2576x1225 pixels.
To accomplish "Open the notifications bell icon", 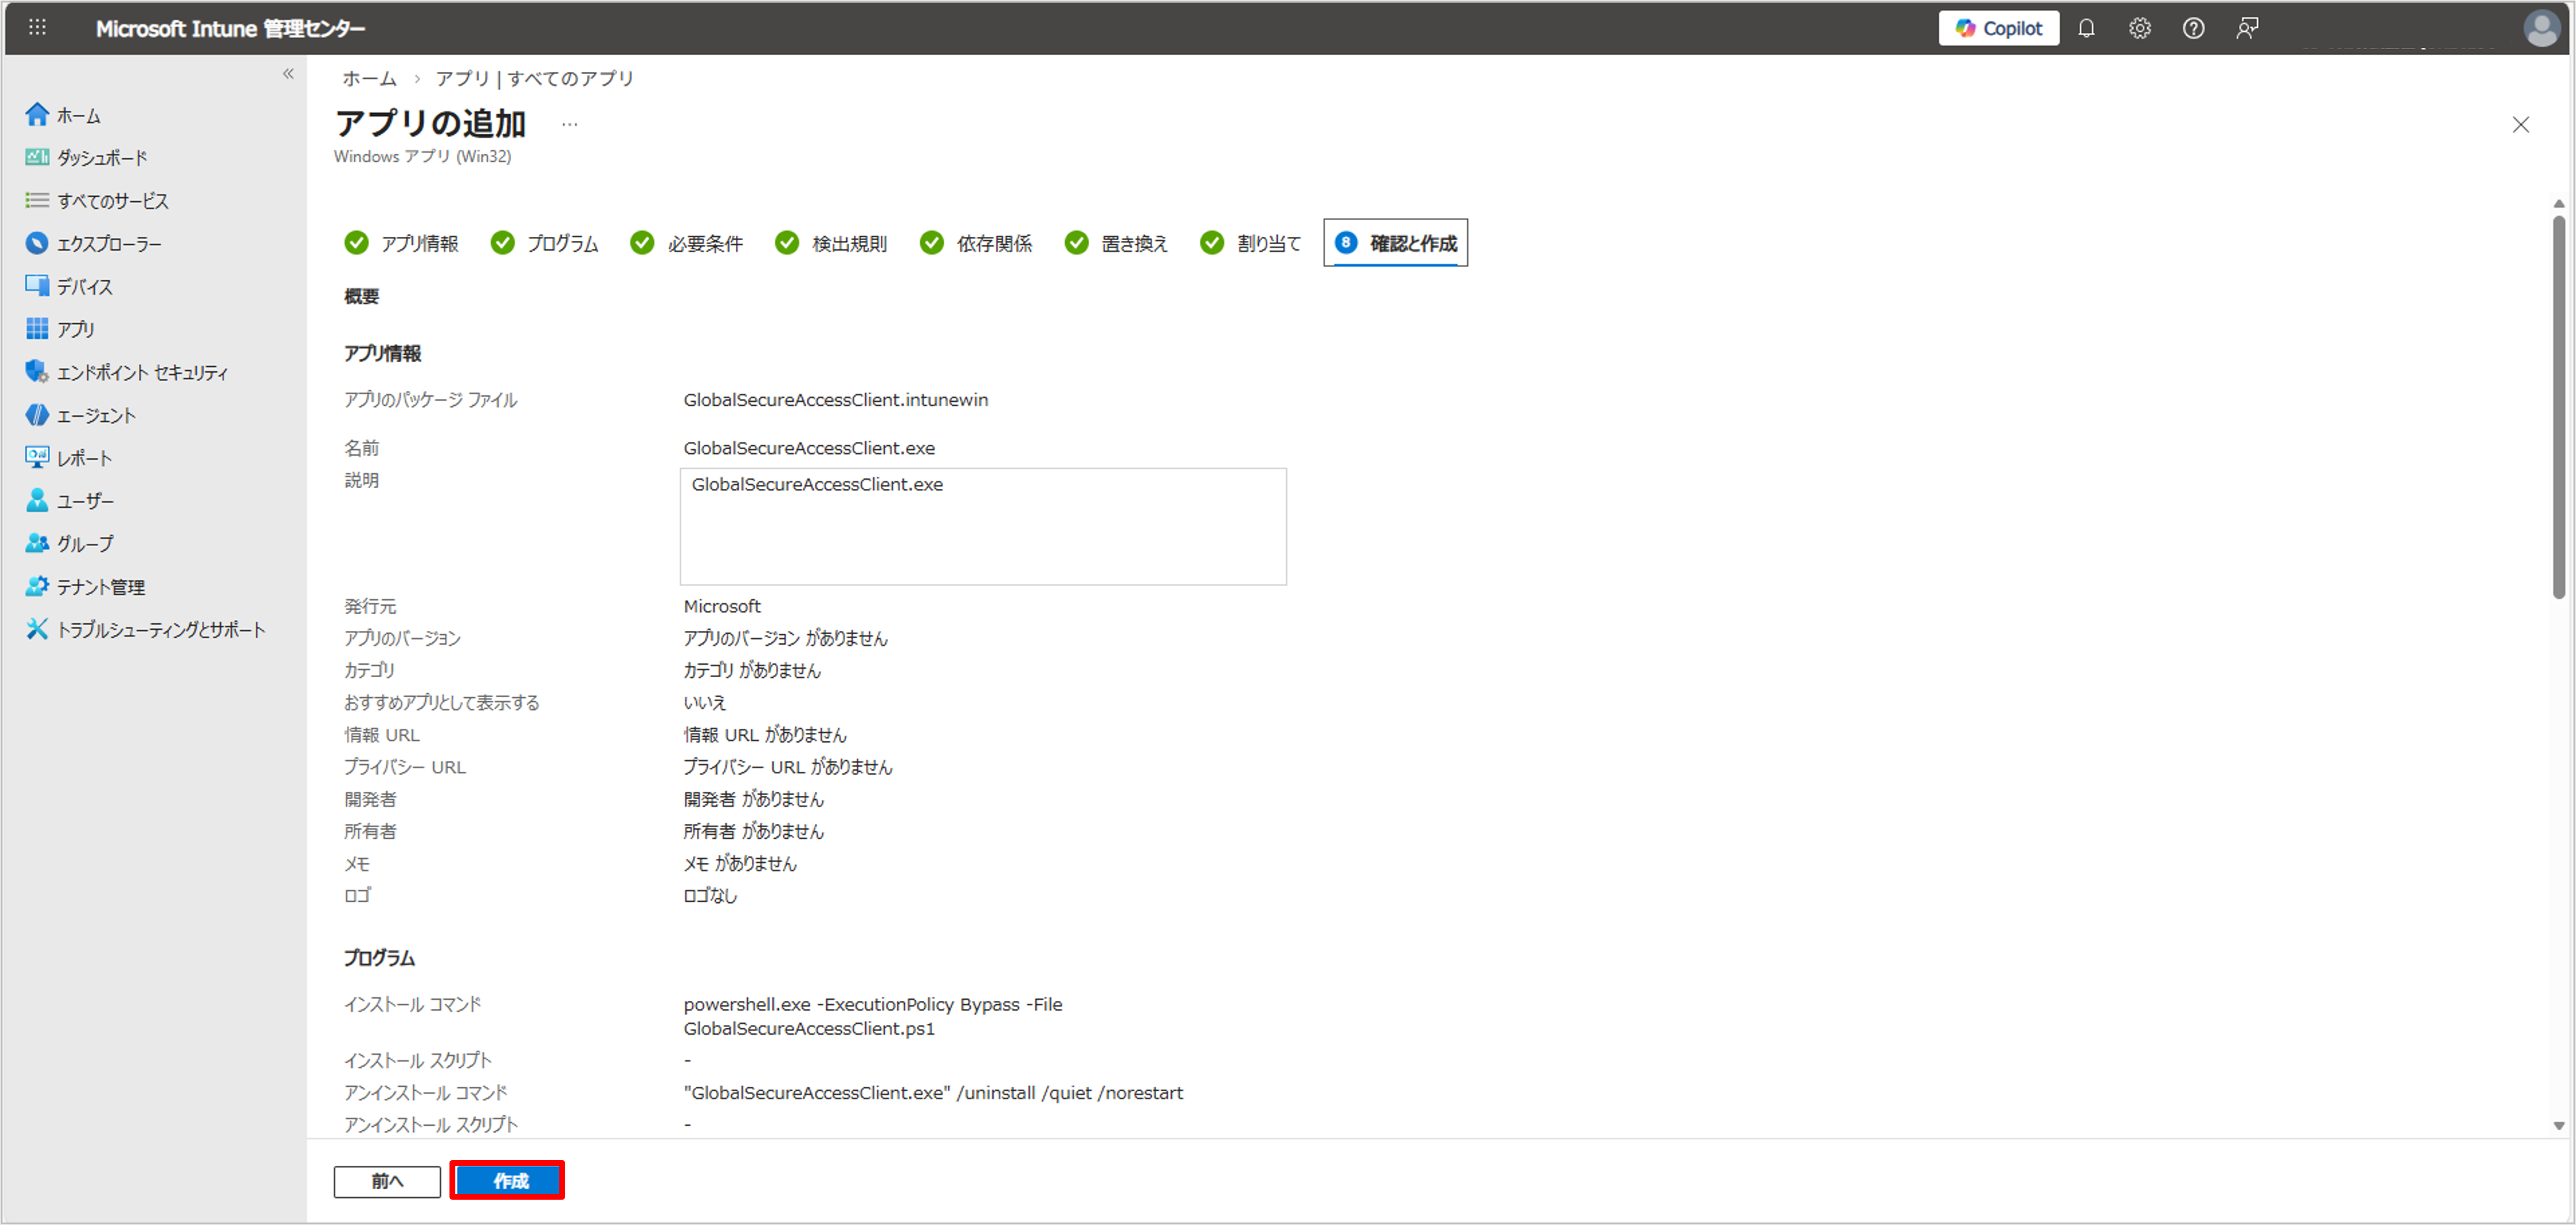I will [x=2086, y=28].
